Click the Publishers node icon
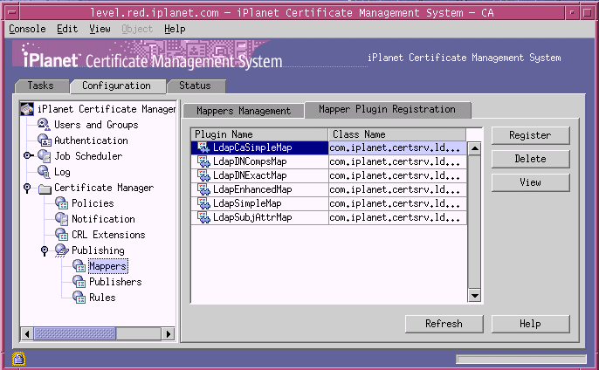 click(79, 282)
